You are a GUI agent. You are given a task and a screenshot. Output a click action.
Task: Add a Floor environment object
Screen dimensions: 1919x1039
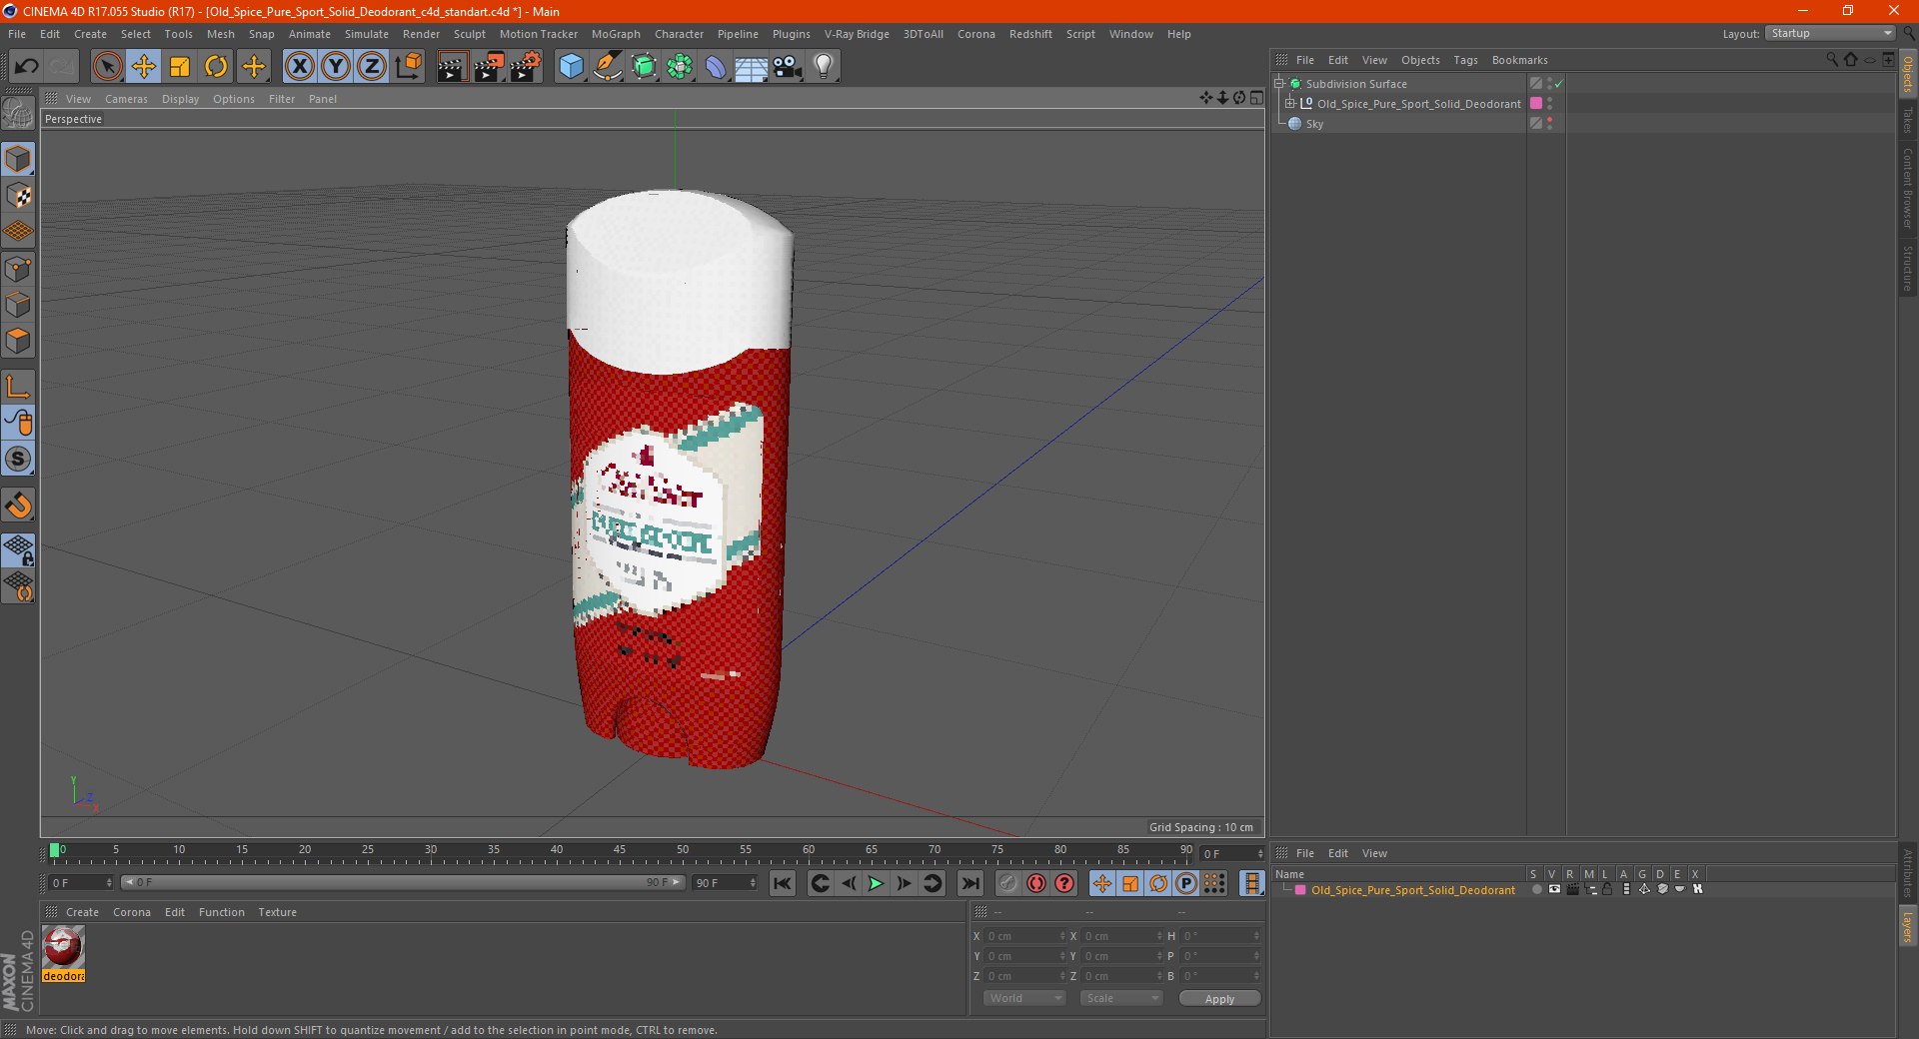click(x=752, y=67)
